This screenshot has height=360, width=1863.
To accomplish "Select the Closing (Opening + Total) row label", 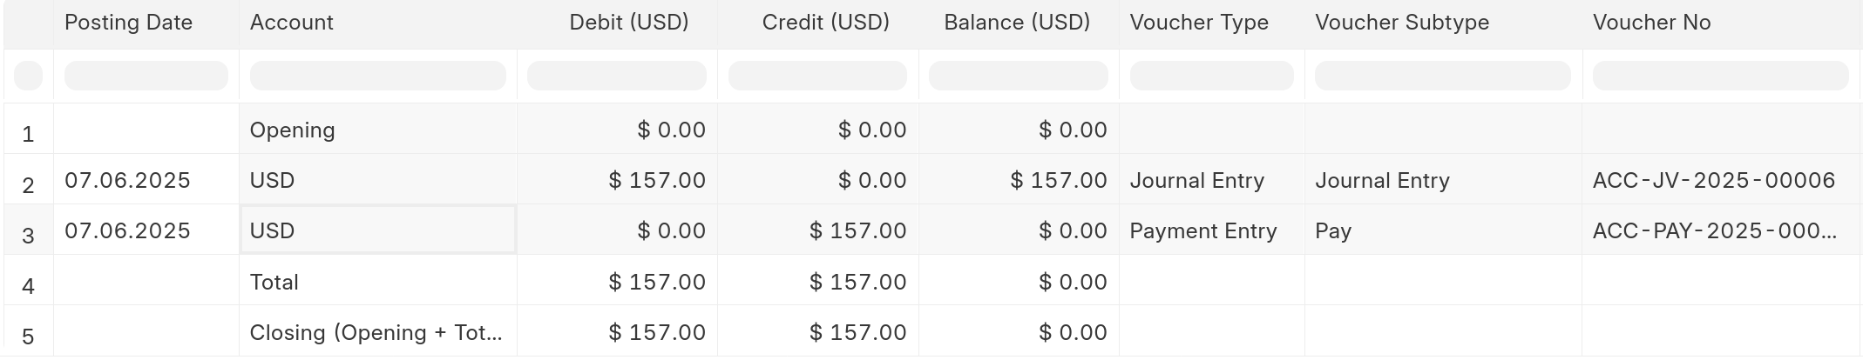I will click(x=376, y=333).
